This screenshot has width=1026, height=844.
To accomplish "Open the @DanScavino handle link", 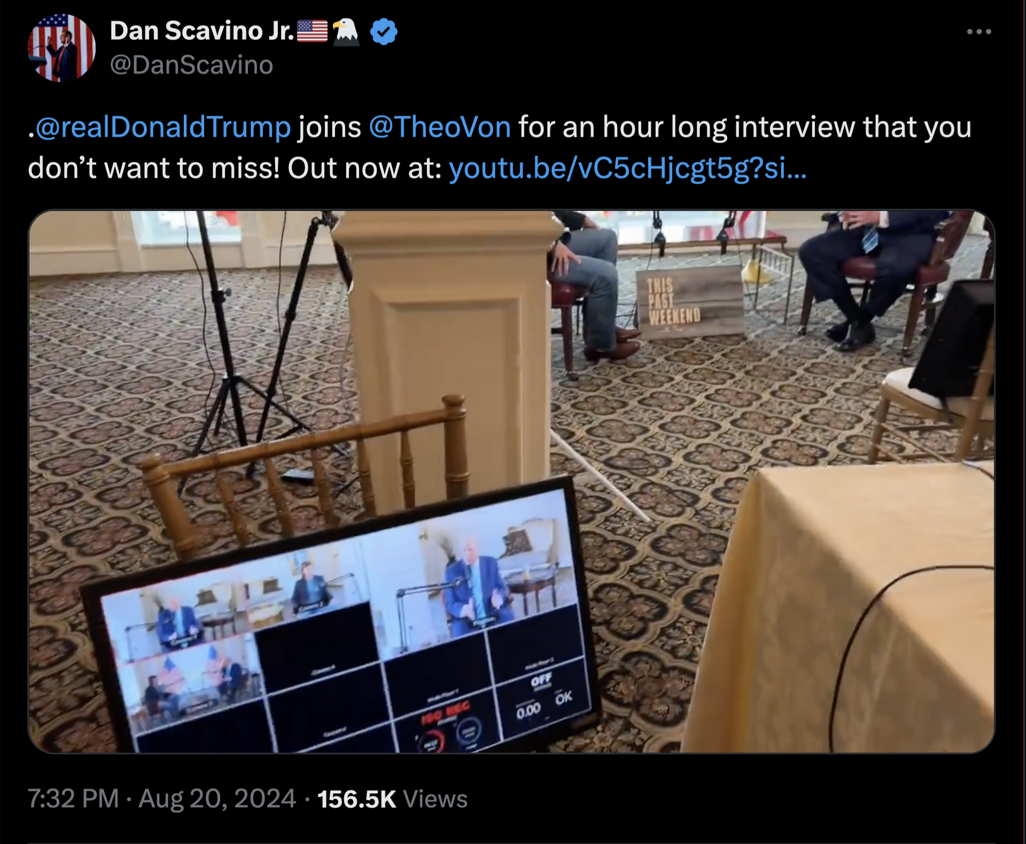I will (191, 65).
